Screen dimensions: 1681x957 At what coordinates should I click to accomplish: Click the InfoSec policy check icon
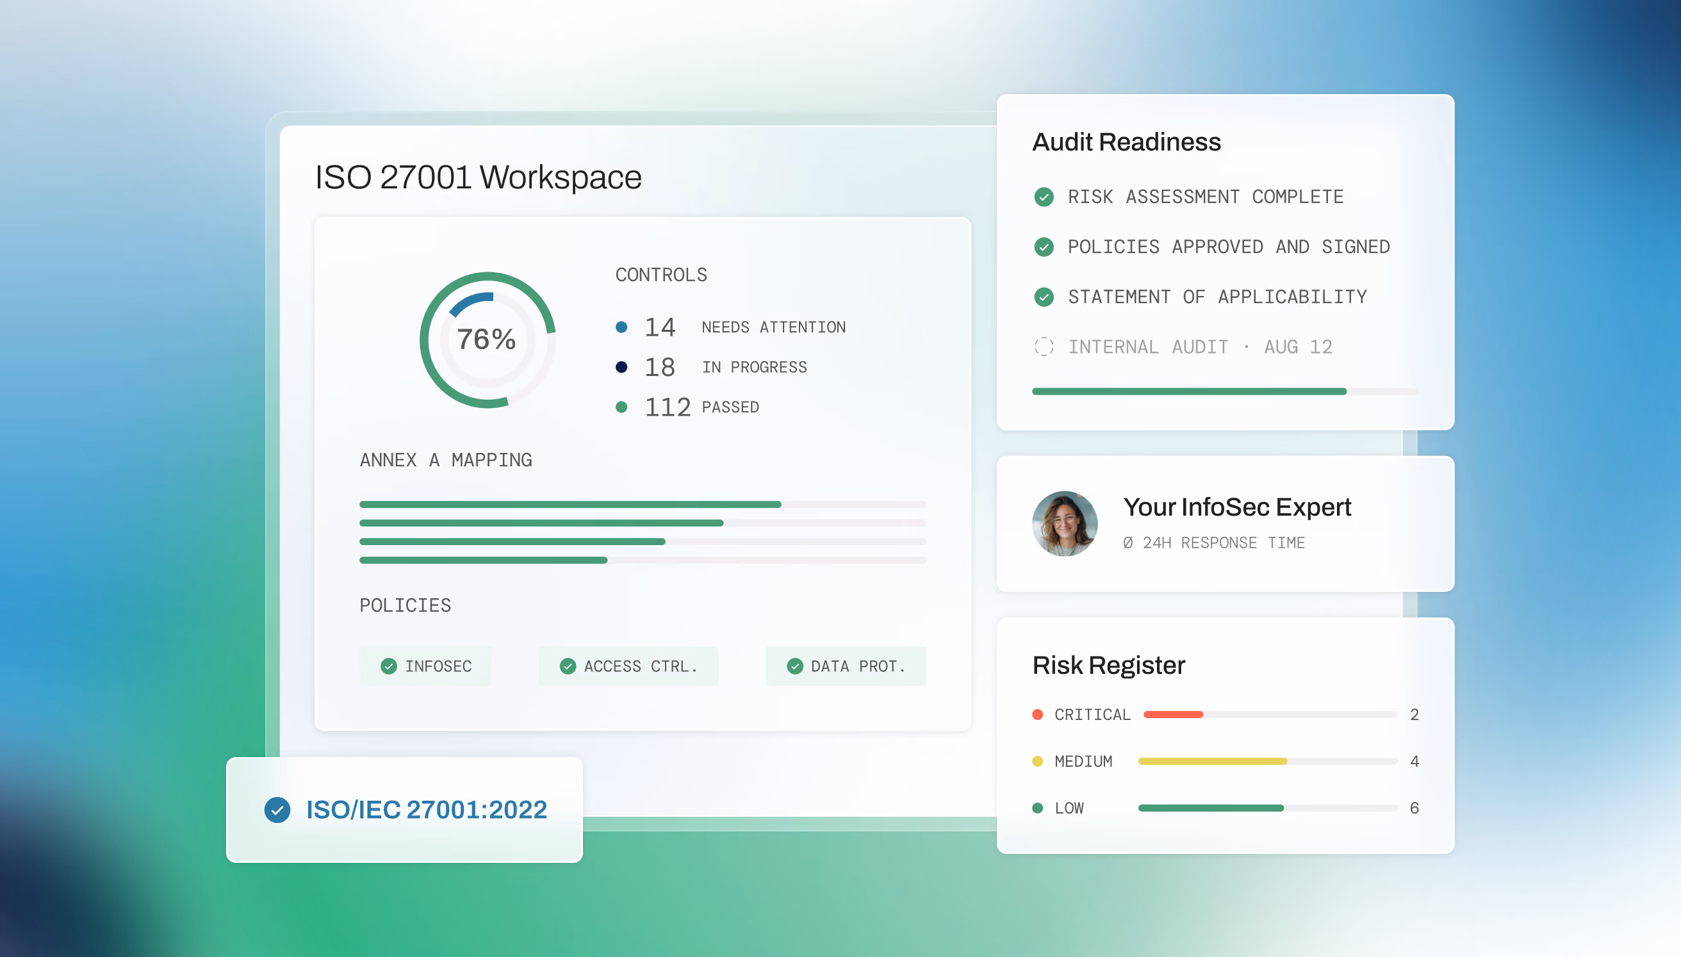[x=388, y=666]
